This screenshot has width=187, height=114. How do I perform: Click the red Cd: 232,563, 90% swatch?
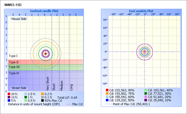pyautogui.click(x=107, y=90)
